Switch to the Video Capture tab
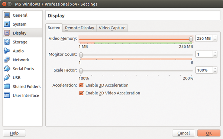The image size is (223, 139). point(112,28)
